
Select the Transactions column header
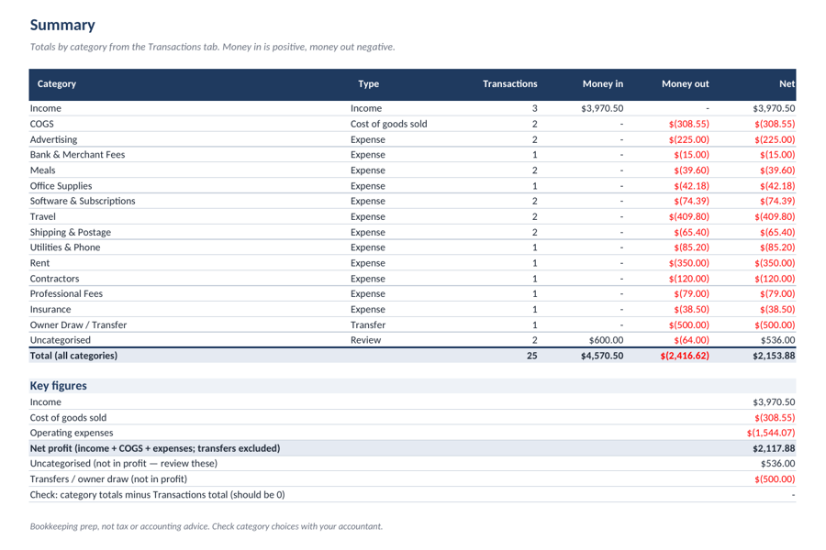click(509, 83)
